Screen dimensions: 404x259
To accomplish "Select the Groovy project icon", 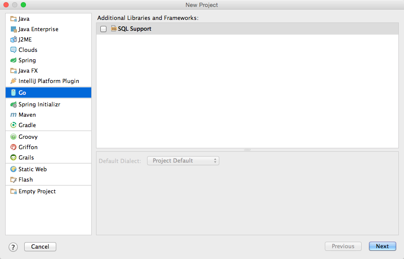I will point(14,137).
